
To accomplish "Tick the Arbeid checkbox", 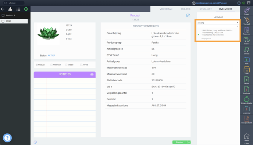I will pos(81,65).
